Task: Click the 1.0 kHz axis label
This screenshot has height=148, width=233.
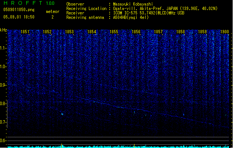Action: point(3,67)
